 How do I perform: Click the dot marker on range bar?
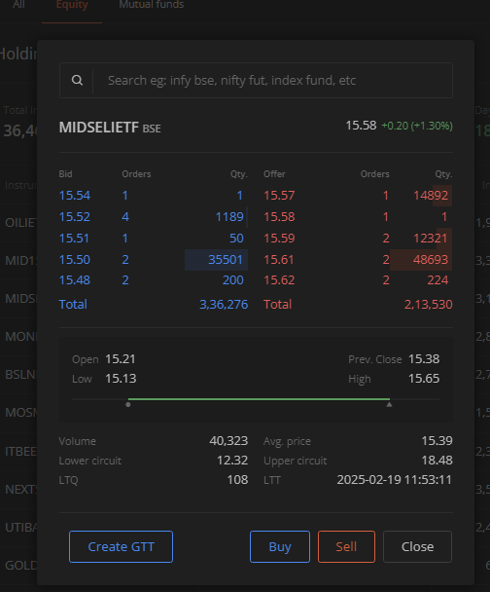click(x=128, y=404)
